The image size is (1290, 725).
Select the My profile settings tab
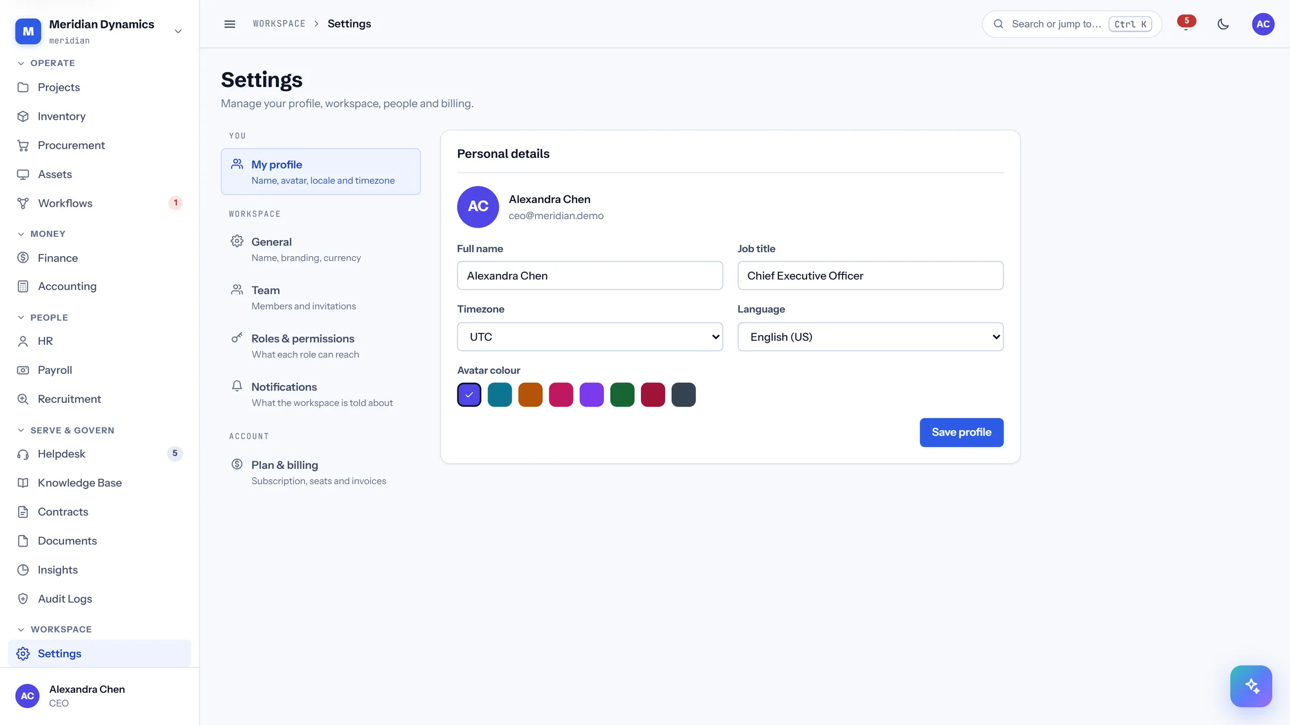[320, 172]
